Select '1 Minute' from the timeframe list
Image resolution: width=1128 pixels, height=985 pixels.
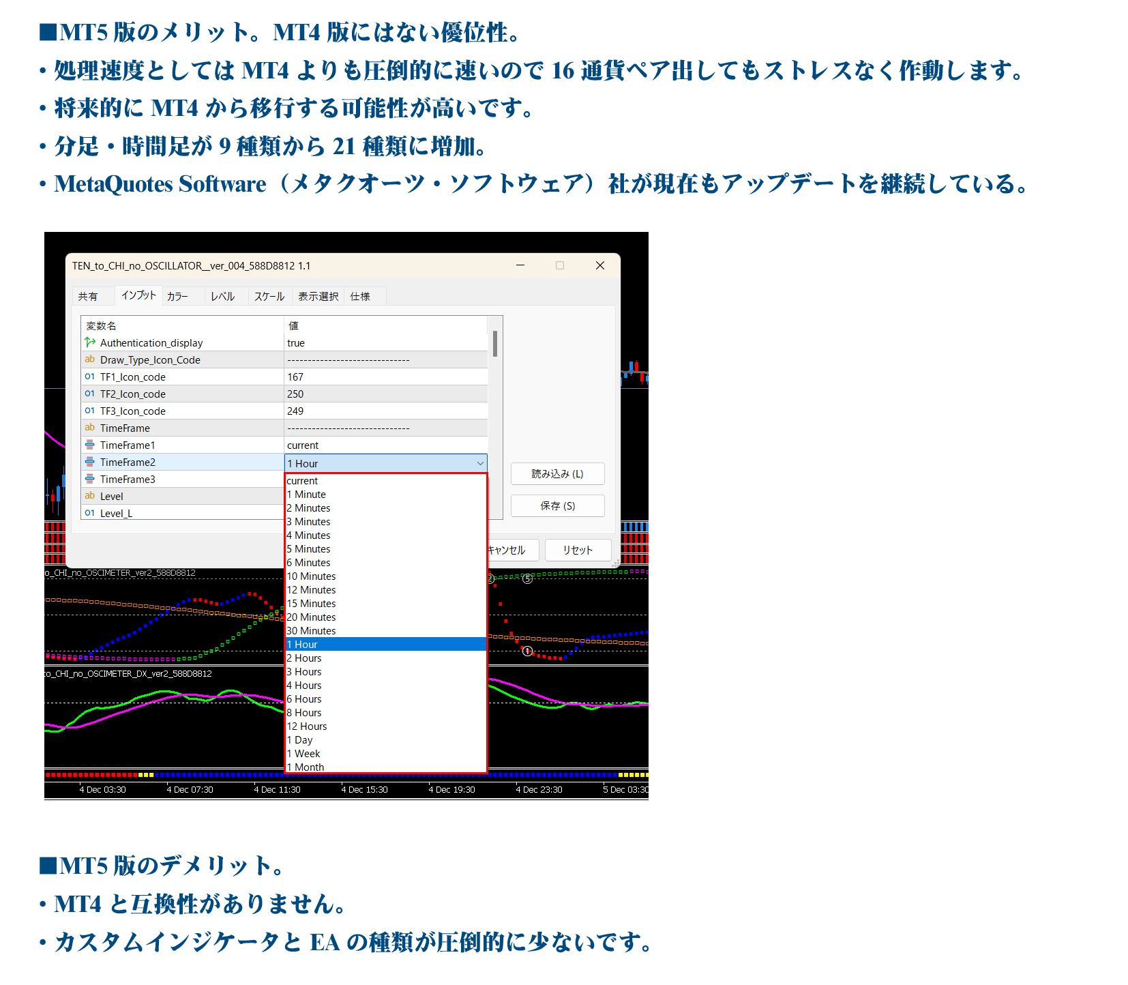pos(386,495)
